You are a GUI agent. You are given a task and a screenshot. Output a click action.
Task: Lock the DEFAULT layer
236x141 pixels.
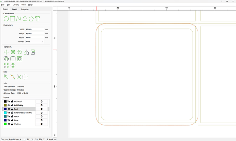point(12,101)
